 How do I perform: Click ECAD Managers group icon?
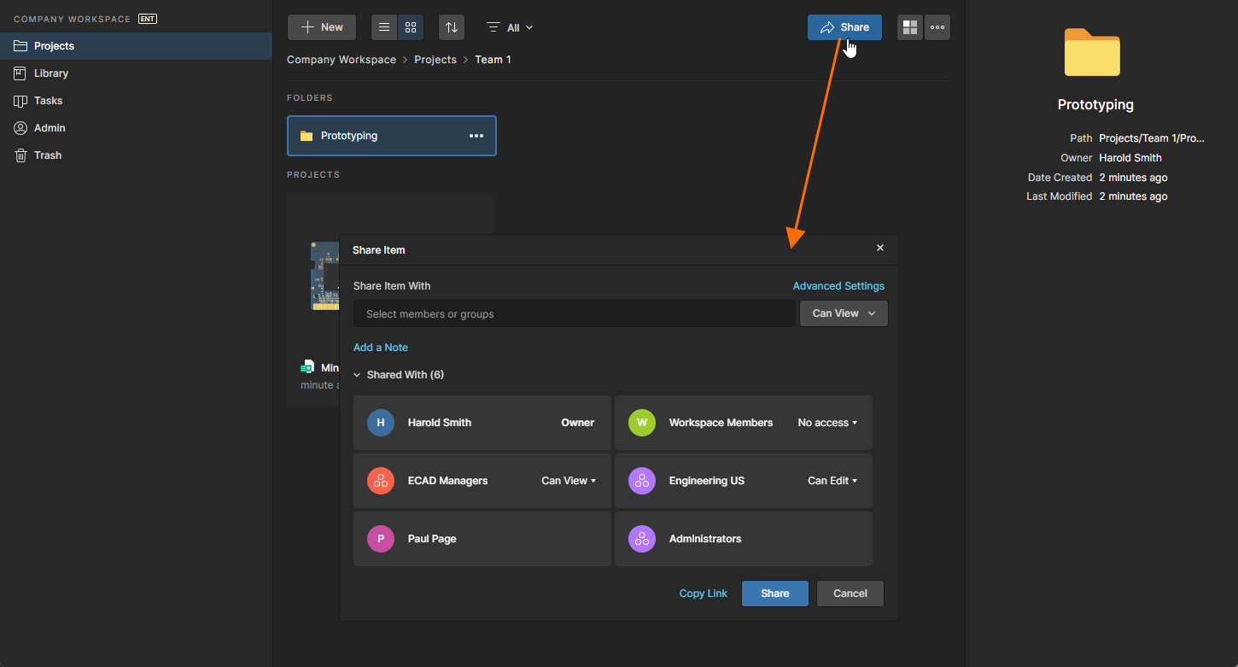click(381, 481)
